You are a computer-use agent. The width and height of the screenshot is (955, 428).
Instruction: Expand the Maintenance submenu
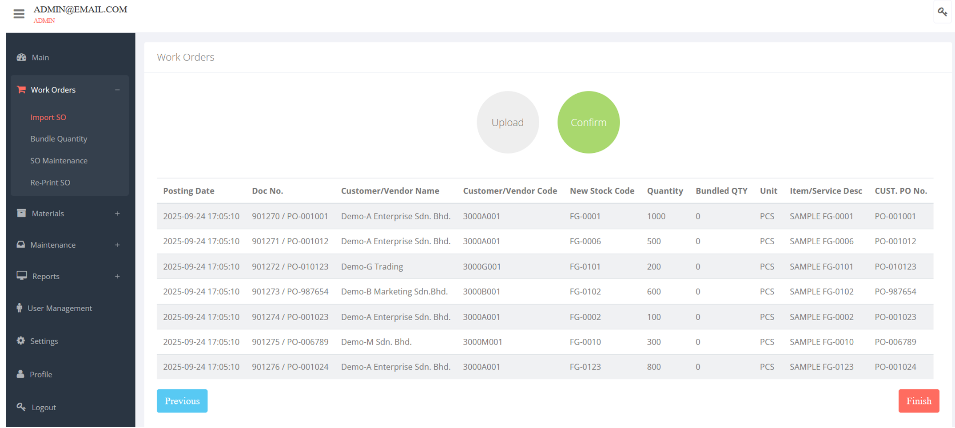pyautogui.click(x=117, y=245)
